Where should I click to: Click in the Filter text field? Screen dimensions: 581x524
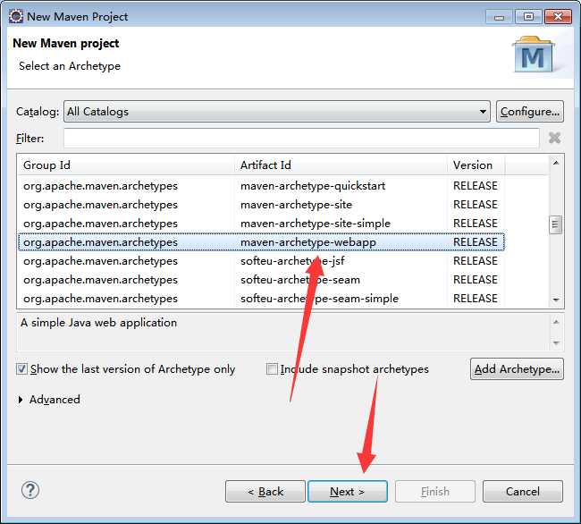(x=301, y=139)
